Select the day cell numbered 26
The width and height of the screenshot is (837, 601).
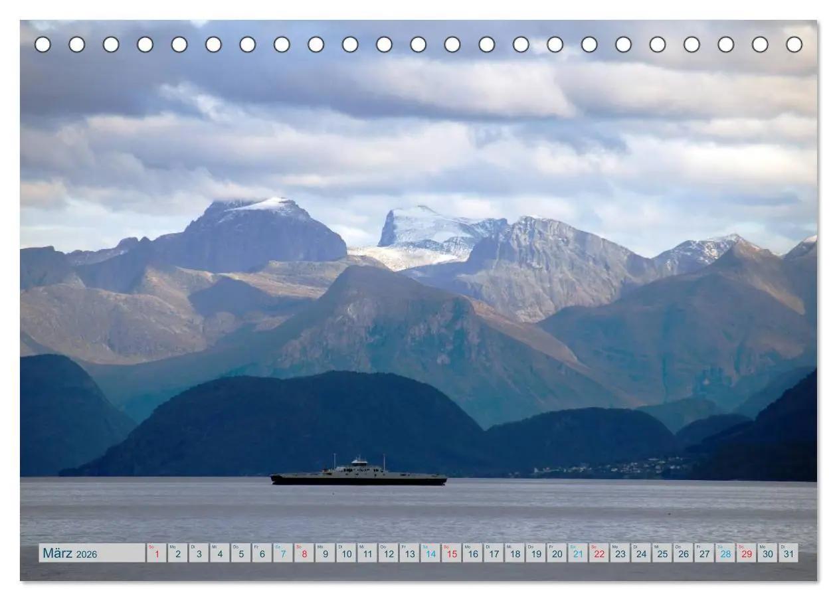[683, 553]
